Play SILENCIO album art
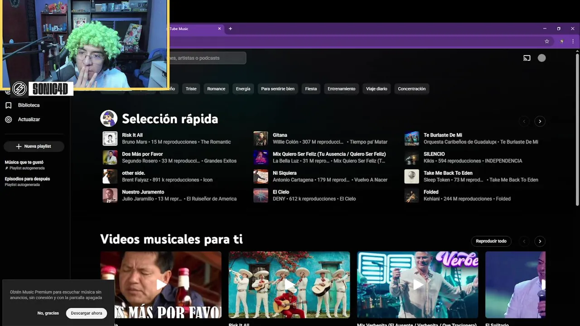This screenshot has width=580, height=326. pyautogui.click(x=411, y=158)
